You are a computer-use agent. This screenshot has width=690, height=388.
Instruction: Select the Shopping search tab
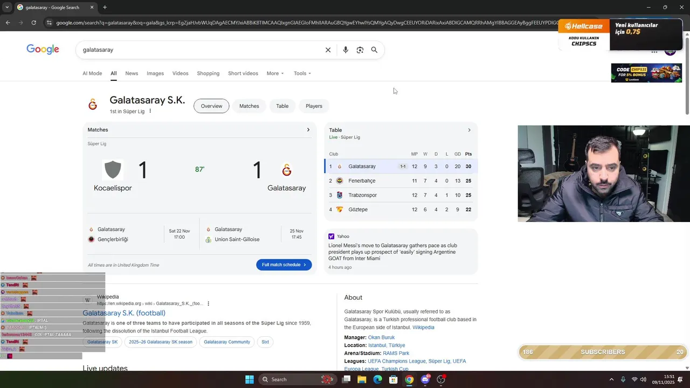click(x=208, y=73)
